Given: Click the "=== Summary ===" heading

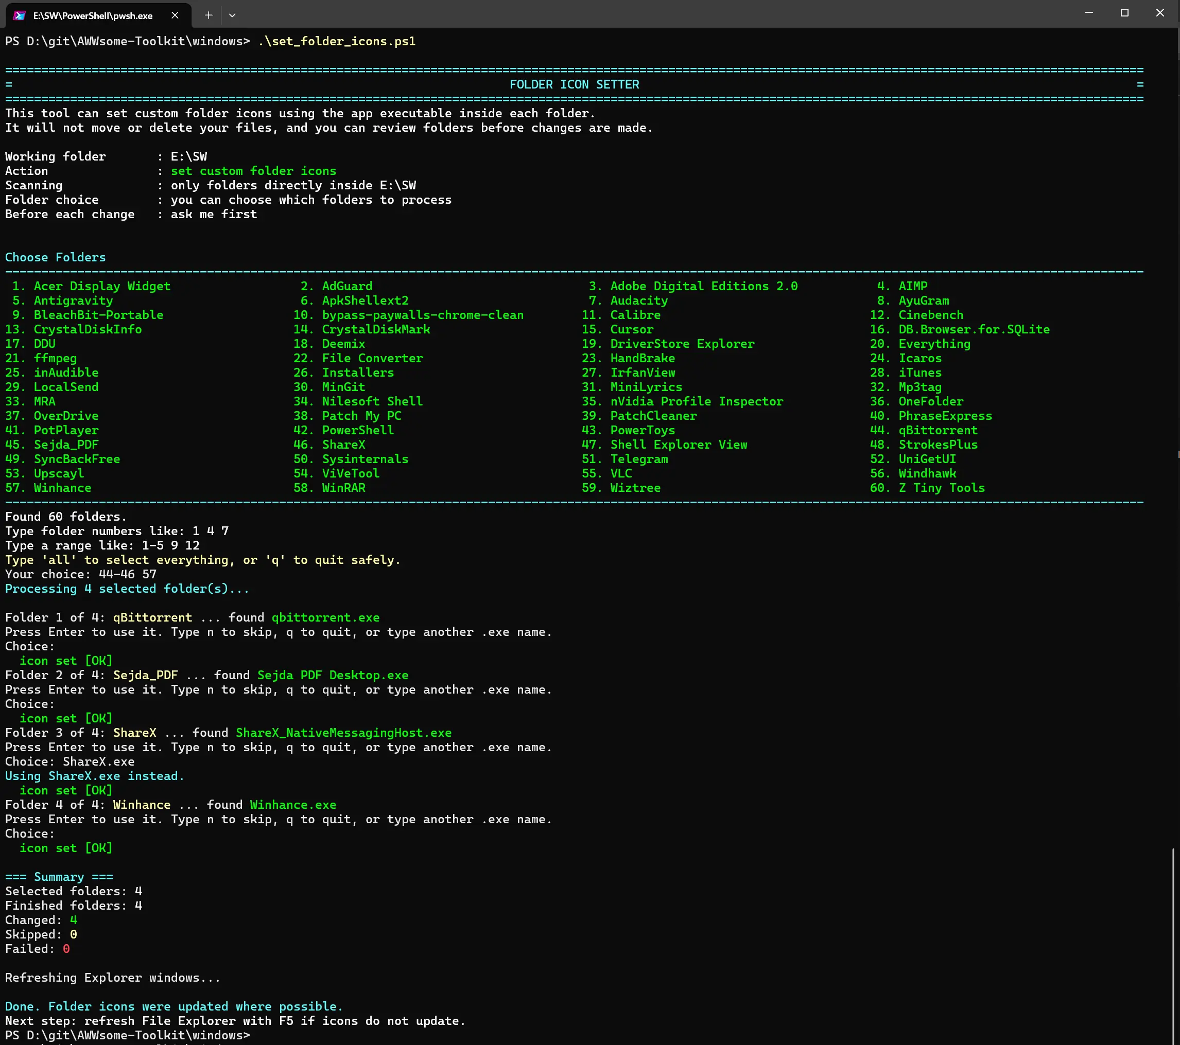Looking at the screenshot, I should point(59,878).
